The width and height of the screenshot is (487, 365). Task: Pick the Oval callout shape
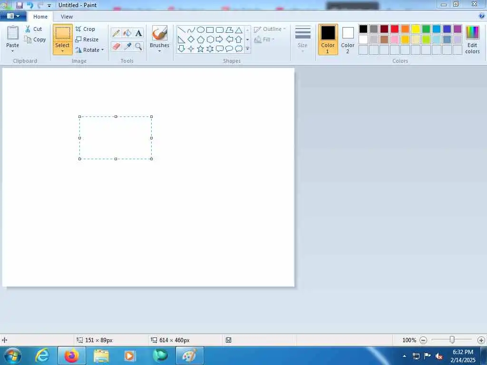click(x=229, y=49)
